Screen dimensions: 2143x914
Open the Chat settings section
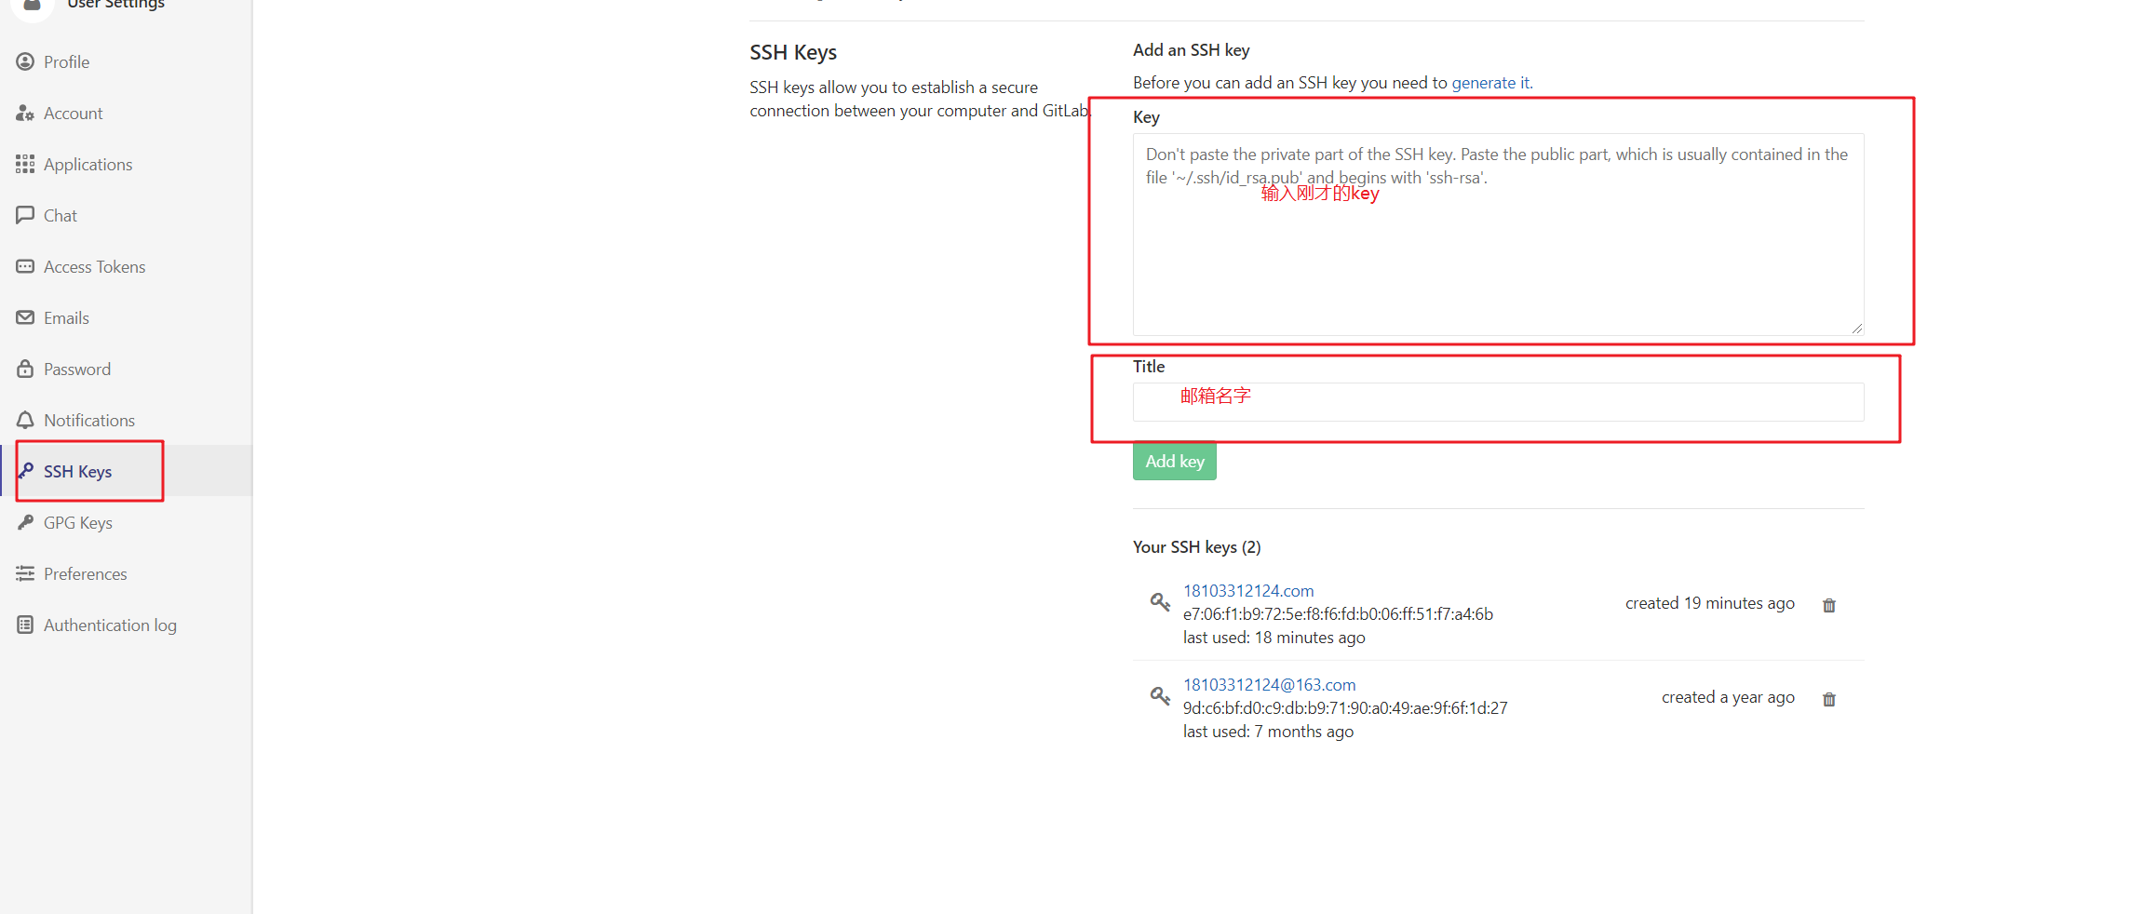coord(58,215)
